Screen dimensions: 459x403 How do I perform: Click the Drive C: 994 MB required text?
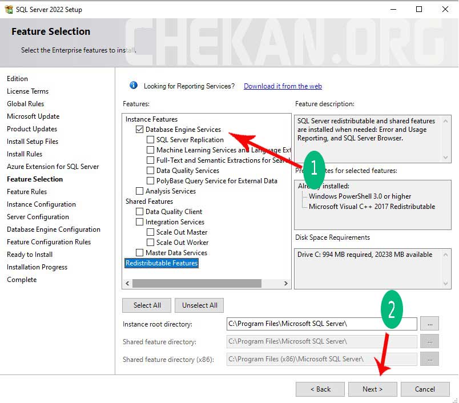[365, 255]
